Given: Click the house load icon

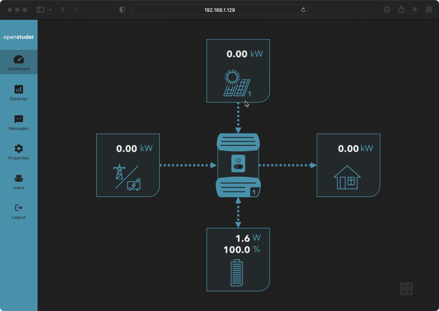Looking at the screenshot, I should coord(347,177).
